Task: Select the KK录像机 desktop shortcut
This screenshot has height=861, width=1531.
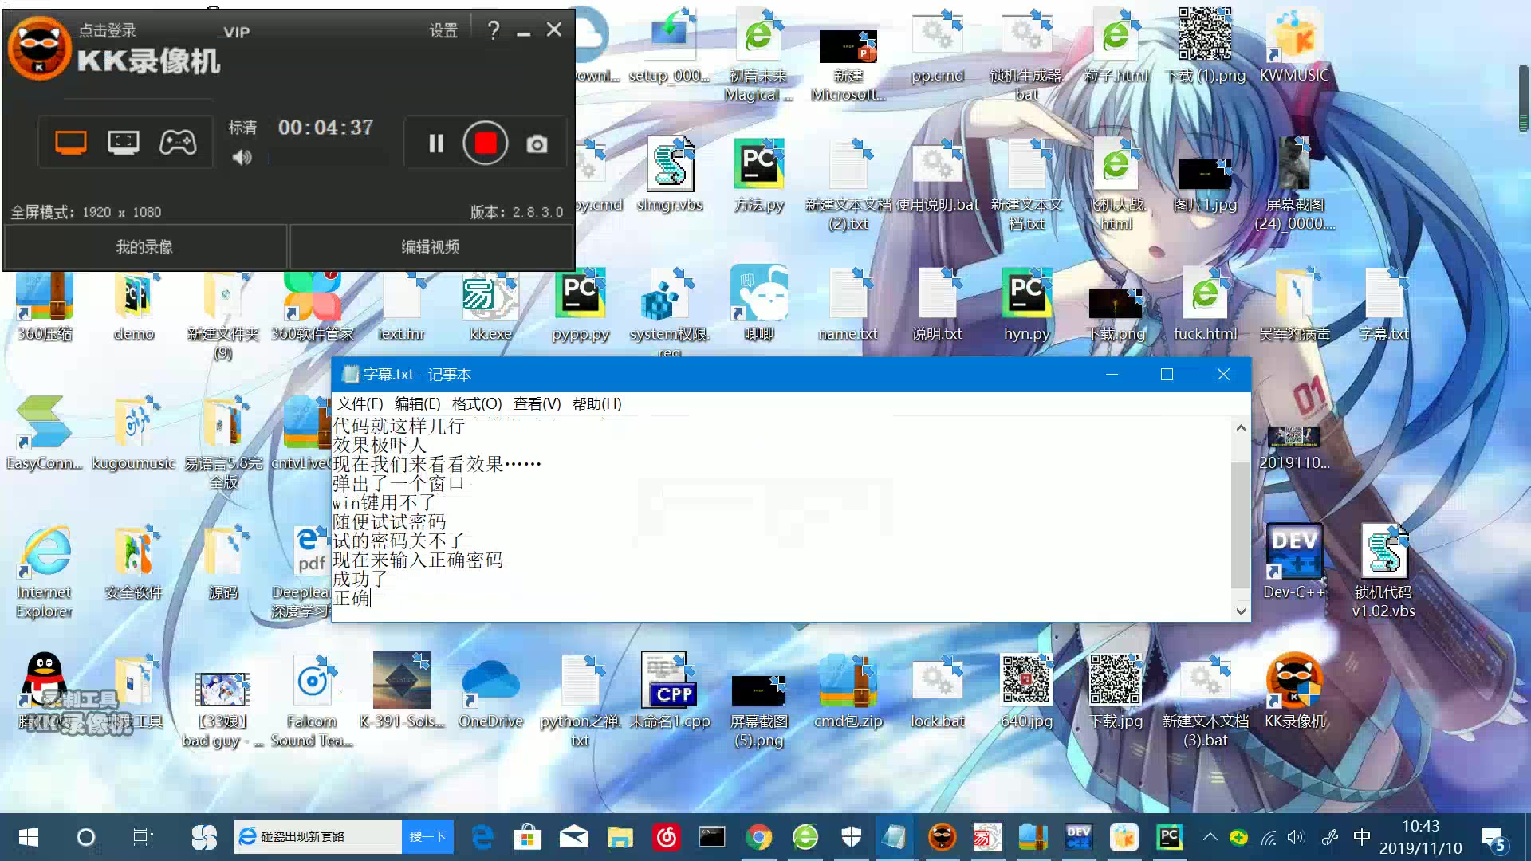Action: (x=1294, y=692)
